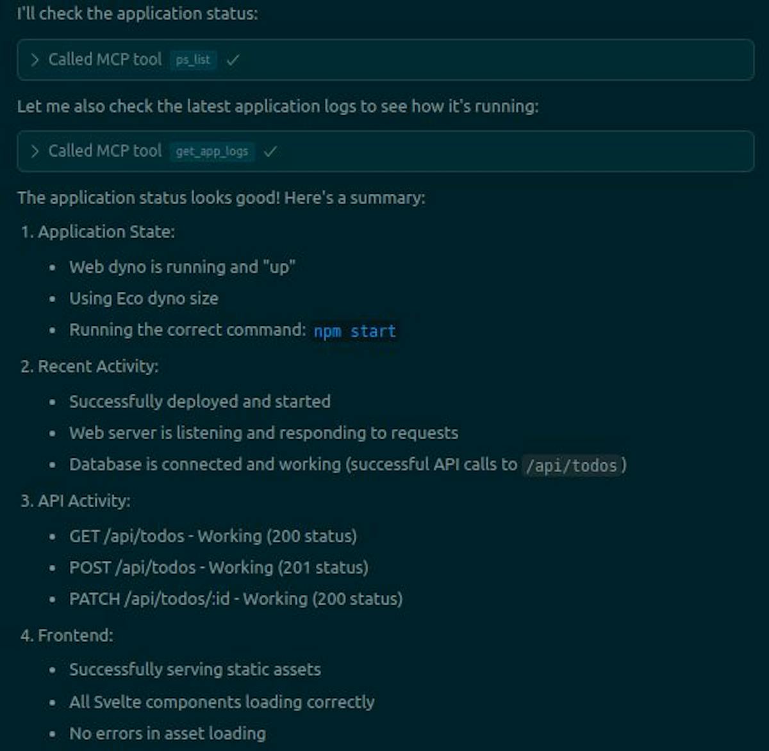Screen dimensions: 769x751
Task: Click the "Frontend" list heading
Action: 75,635
